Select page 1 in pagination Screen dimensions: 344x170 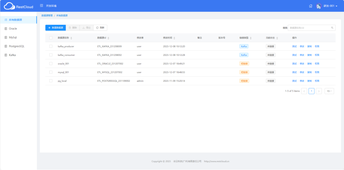pyautogui.click(x=311, y=91)
